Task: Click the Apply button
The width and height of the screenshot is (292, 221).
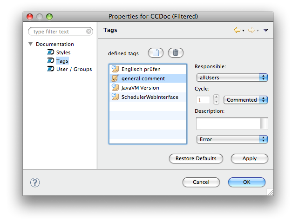Action: (250, 158)
